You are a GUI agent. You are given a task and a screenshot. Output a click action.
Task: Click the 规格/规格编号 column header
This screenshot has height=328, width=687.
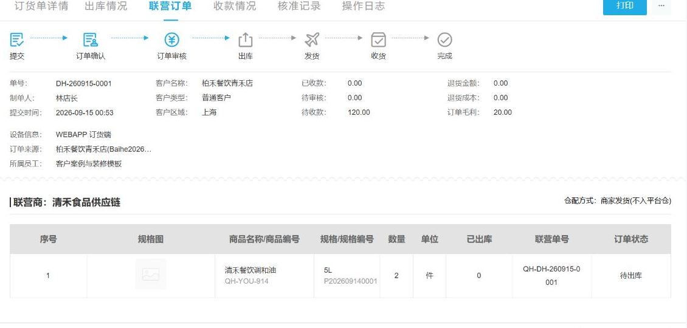coord(347,239)
